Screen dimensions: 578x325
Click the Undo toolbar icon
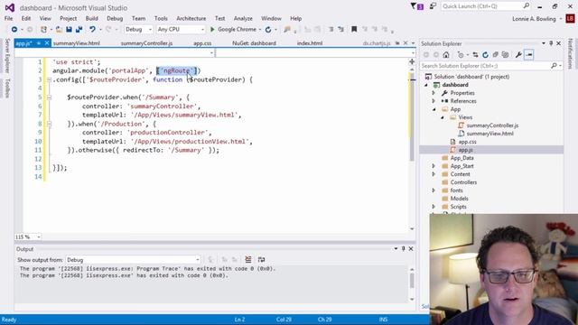point(92,29)
